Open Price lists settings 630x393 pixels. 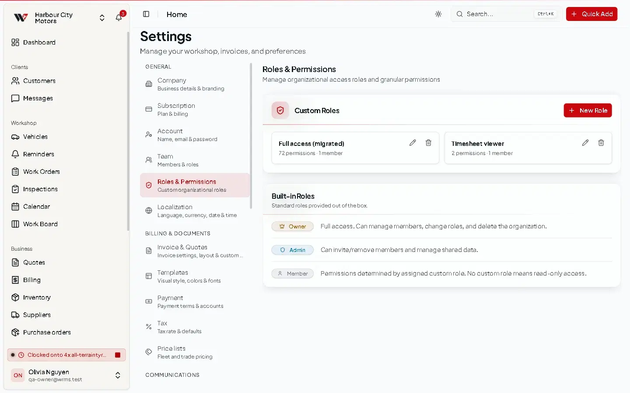click(x=194, y=352)
